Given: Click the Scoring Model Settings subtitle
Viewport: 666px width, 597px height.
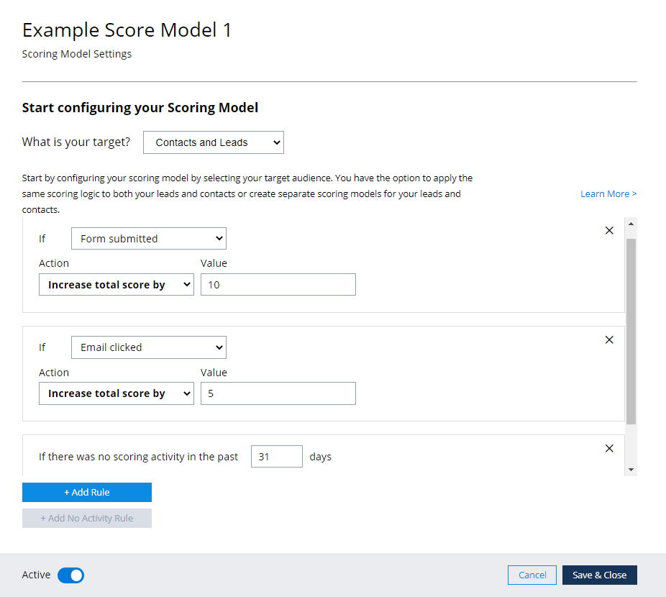Looking at the screenshot, I should click(77, 54).
